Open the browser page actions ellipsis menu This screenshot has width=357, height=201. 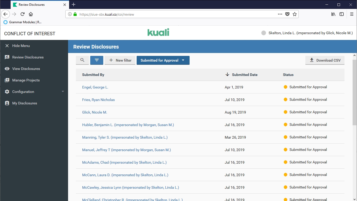(280, 14)
